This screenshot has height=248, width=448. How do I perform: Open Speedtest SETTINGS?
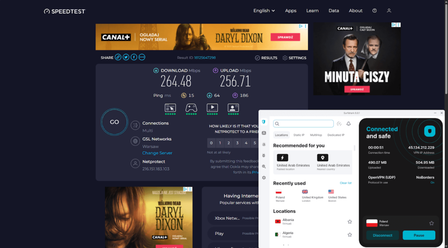(294, 58)
